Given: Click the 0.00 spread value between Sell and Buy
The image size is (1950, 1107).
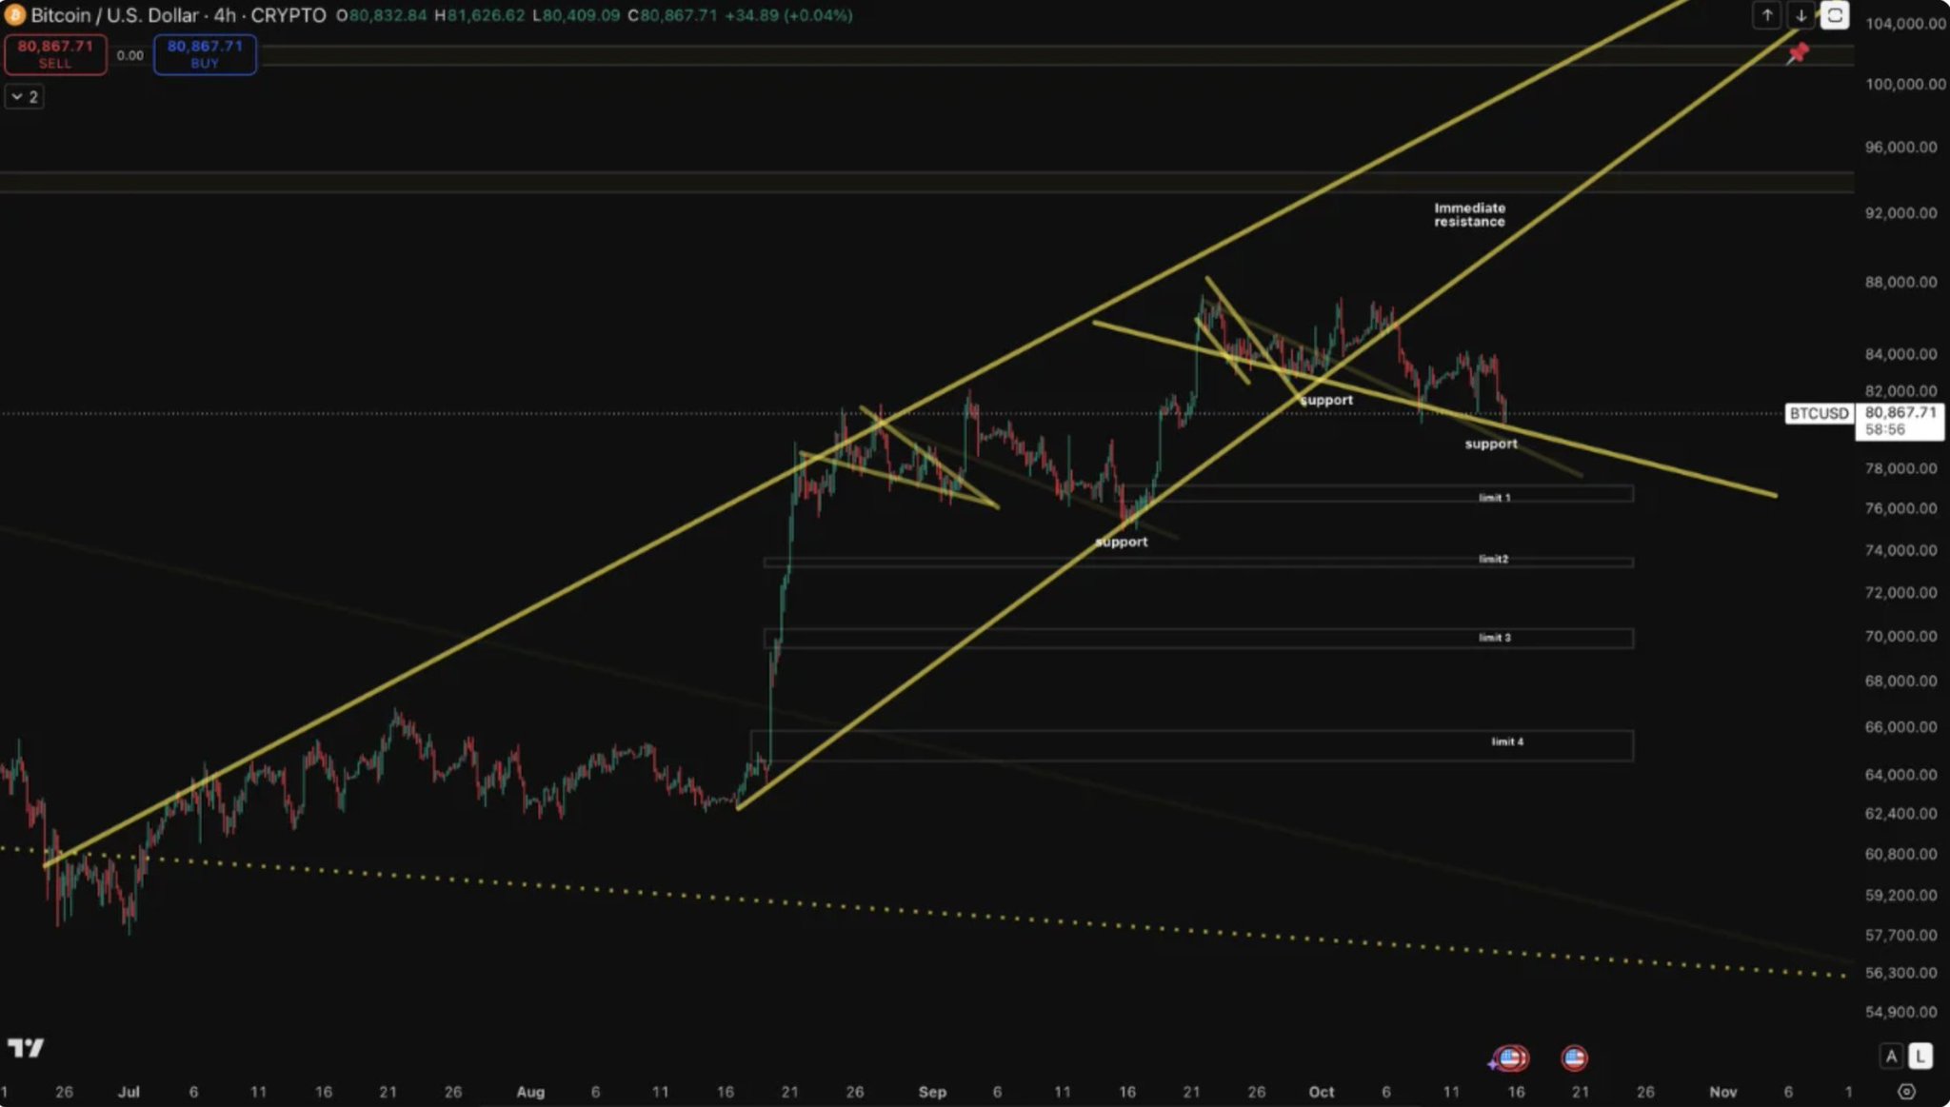Looking at the screenshot, I should coord(130,55).
